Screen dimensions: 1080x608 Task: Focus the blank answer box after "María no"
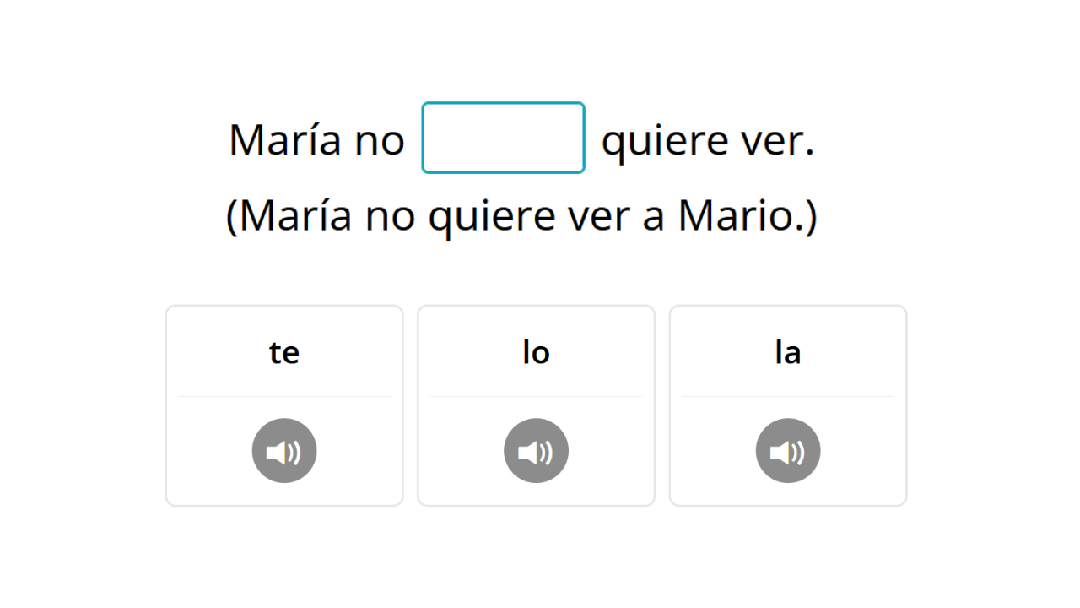pyautogui.click(x=503, y=138)
